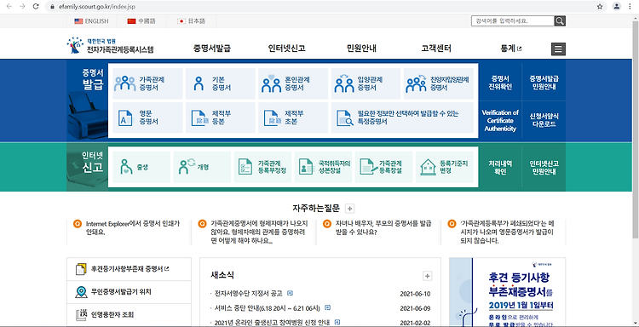Click 증명서발급 민원안내 button

pyautogui.click(x=544, y=83)
